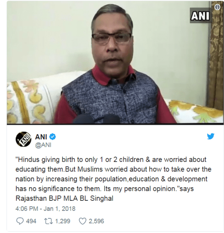This screenshot has width=224, height=233.
Task: Click the ANI display name
Action: tap(41, 137)
